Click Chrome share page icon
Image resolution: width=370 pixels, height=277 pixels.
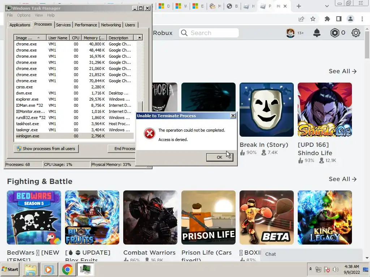(x=301, y=19)
